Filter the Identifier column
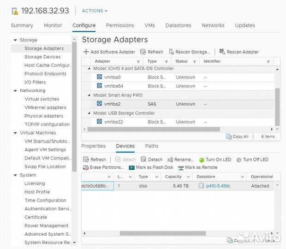286x249 pixels. tap(268, 62)
